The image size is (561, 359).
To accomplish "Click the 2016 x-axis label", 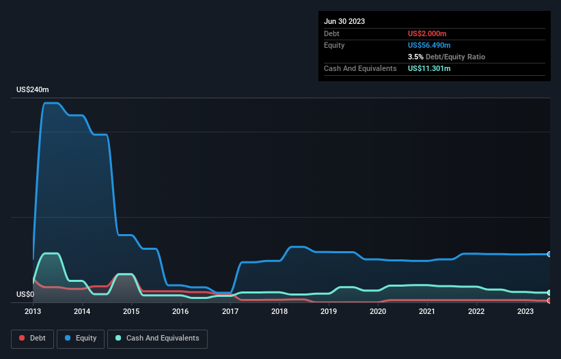I will 180,311.
